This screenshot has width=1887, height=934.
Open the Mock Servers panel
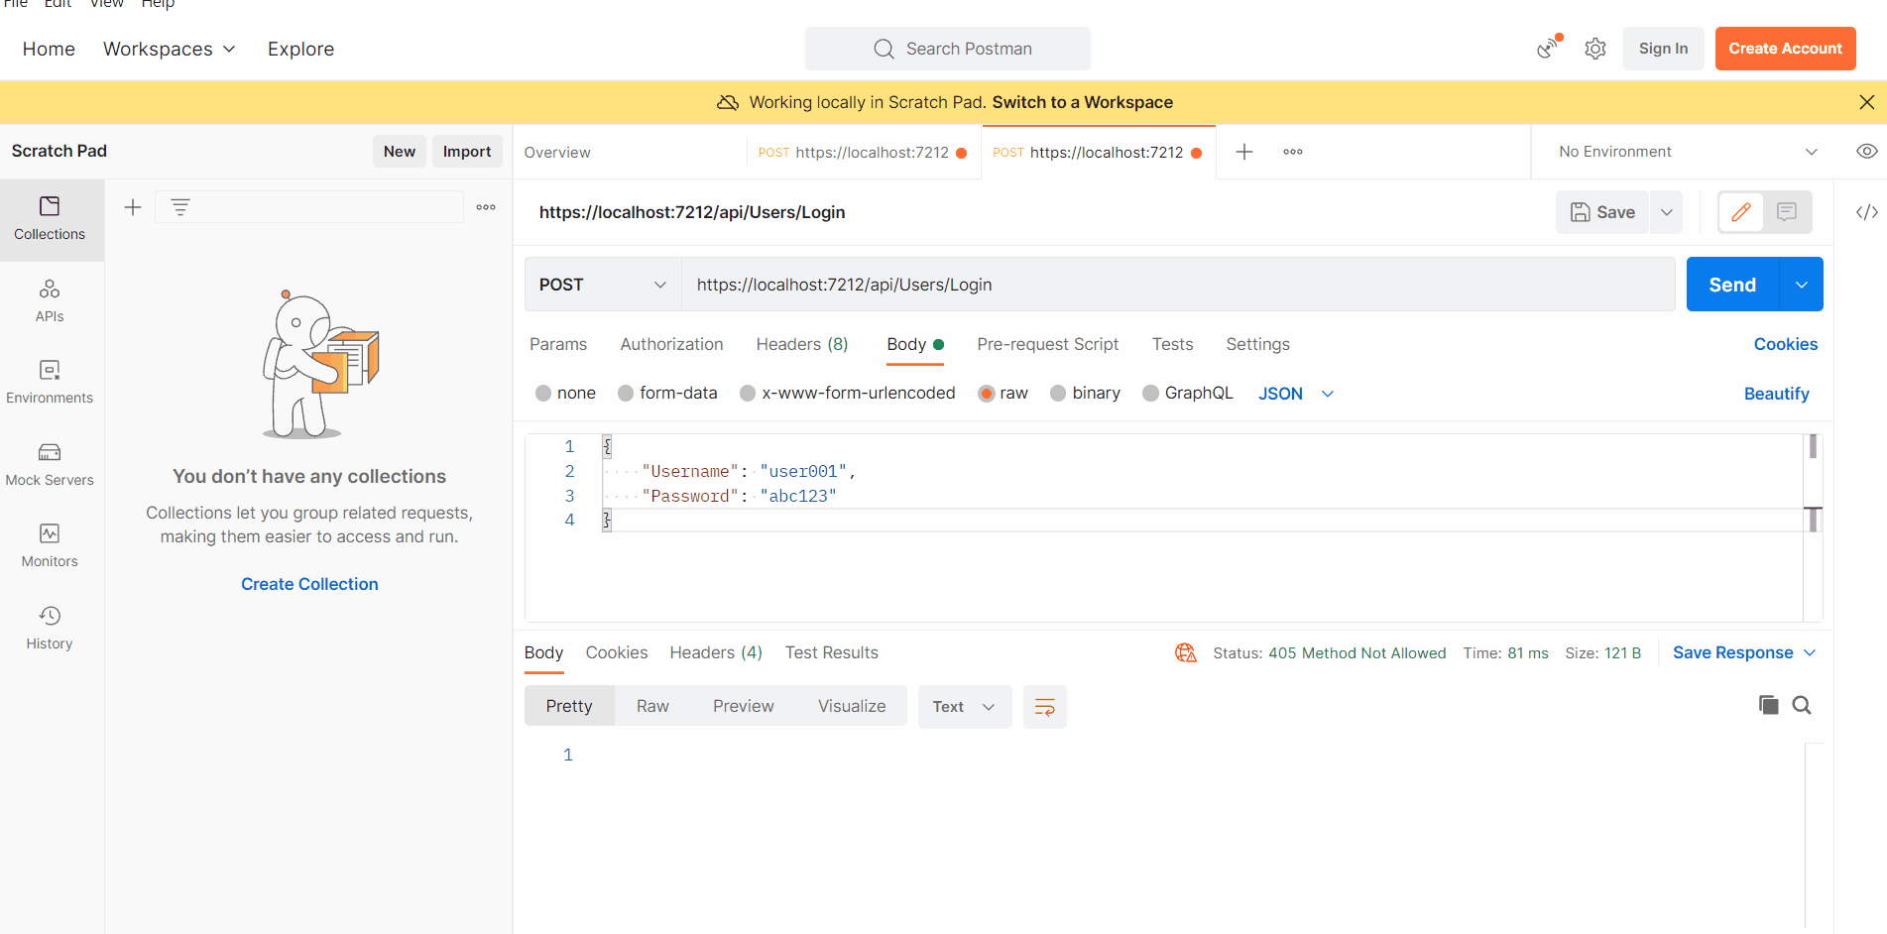tap(50, 462)
